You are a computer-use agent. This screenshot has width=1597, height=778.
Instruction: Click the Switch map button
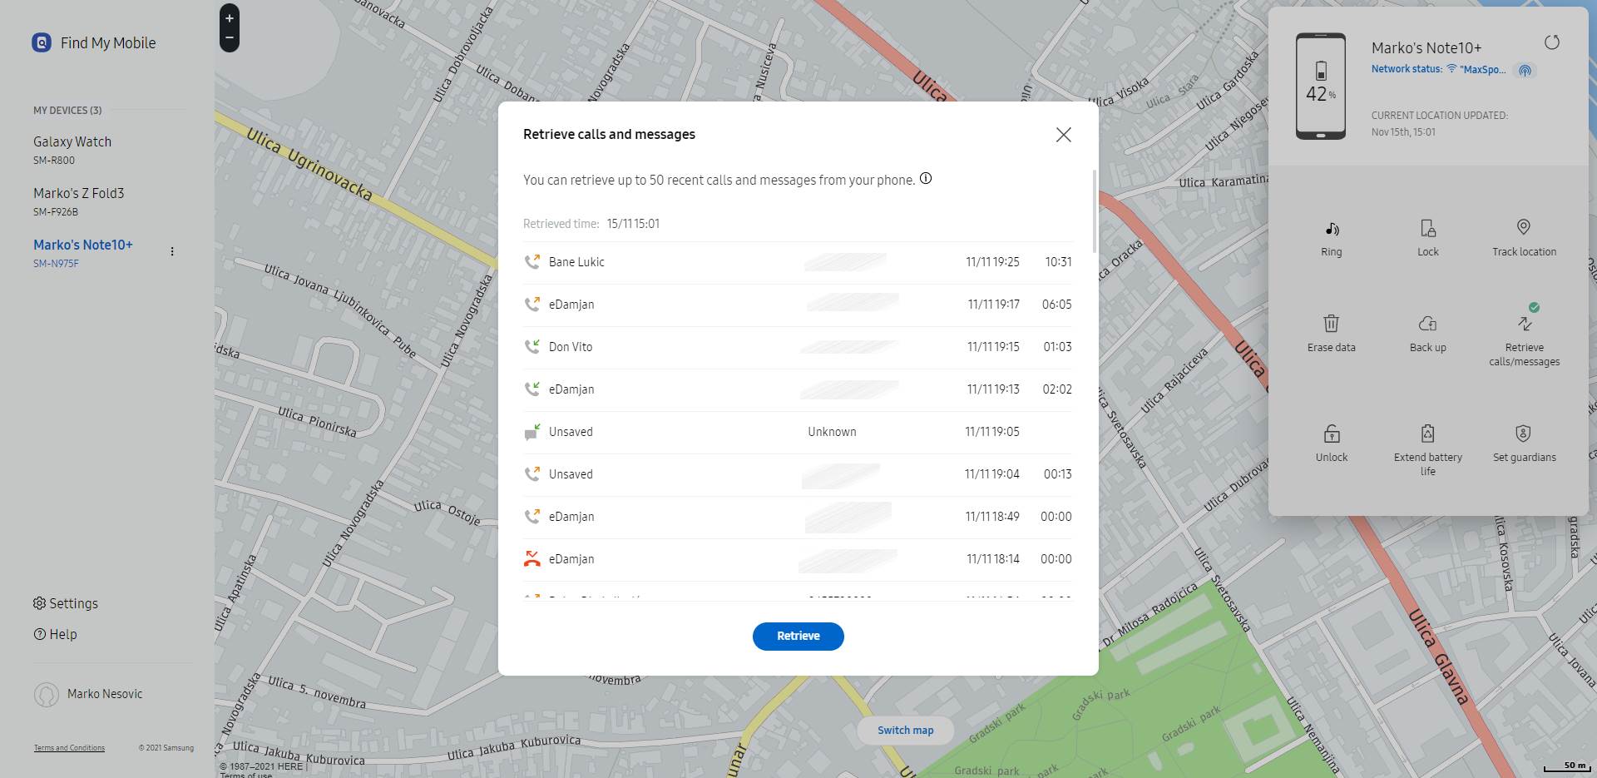(x=904, y=730)
